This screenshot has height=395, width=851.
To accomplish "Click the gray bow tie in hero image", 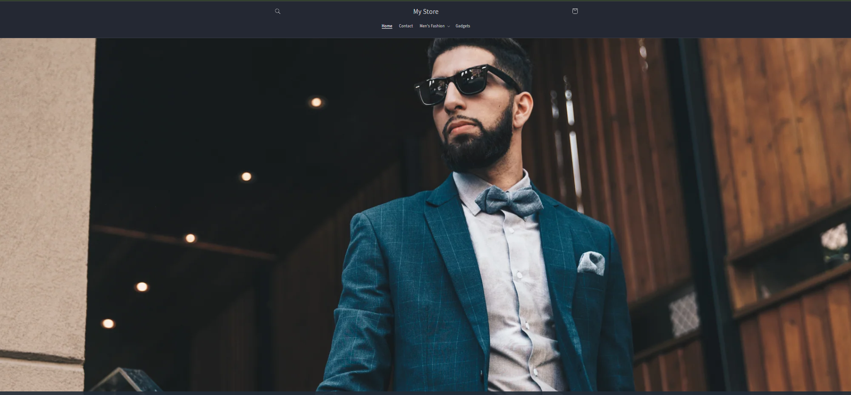I will (x=508, y=201).
